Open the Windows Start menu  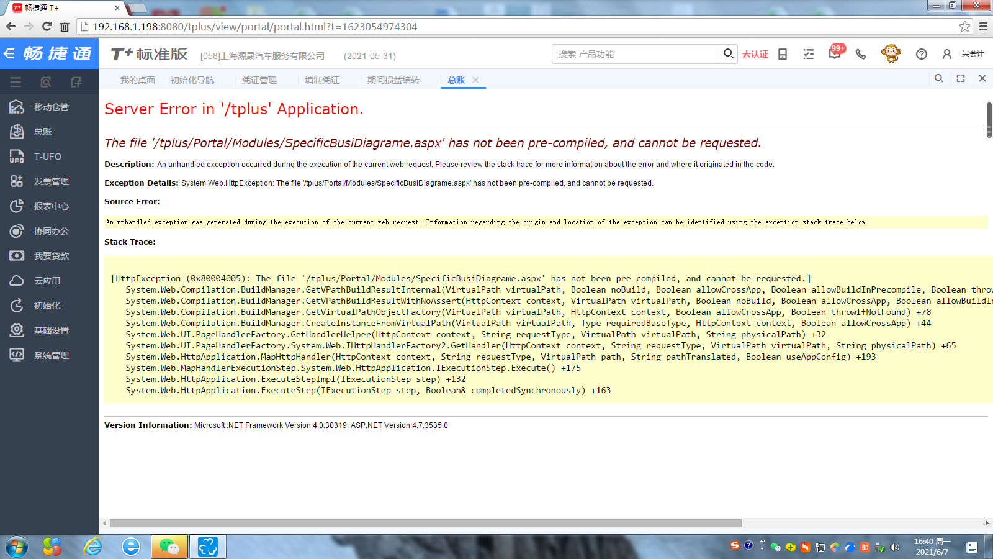click(17, 547)
